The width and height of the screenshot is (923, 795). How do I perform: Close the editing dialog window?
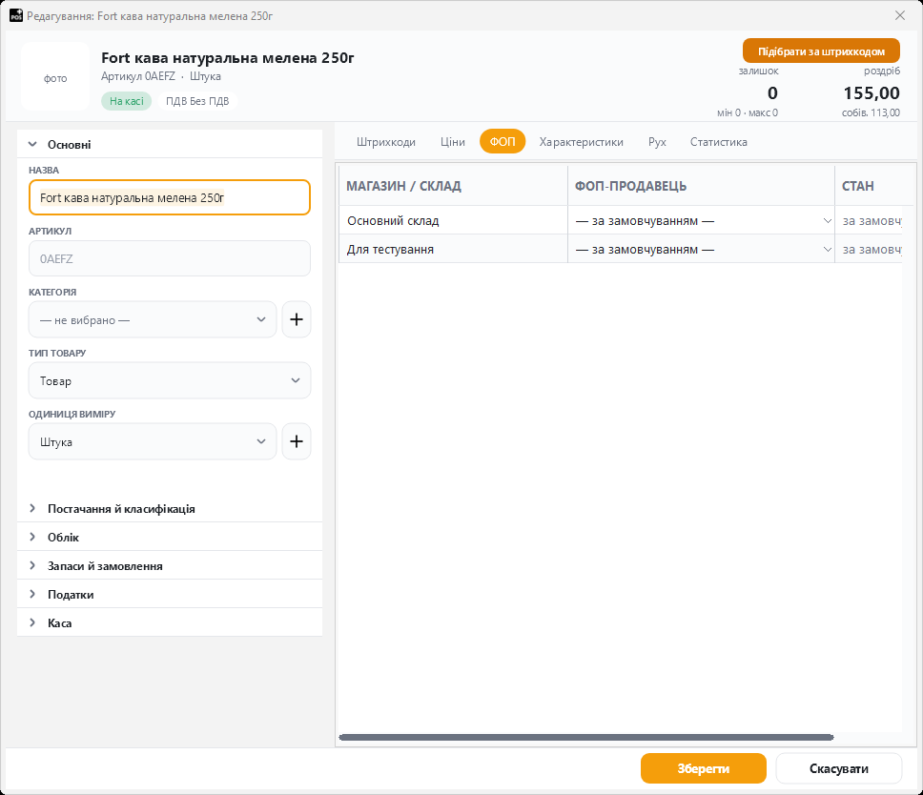click(x=900, y=15)
